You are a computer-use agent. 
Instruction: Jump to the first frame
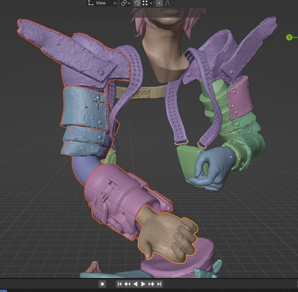click(x=120, y=284)
